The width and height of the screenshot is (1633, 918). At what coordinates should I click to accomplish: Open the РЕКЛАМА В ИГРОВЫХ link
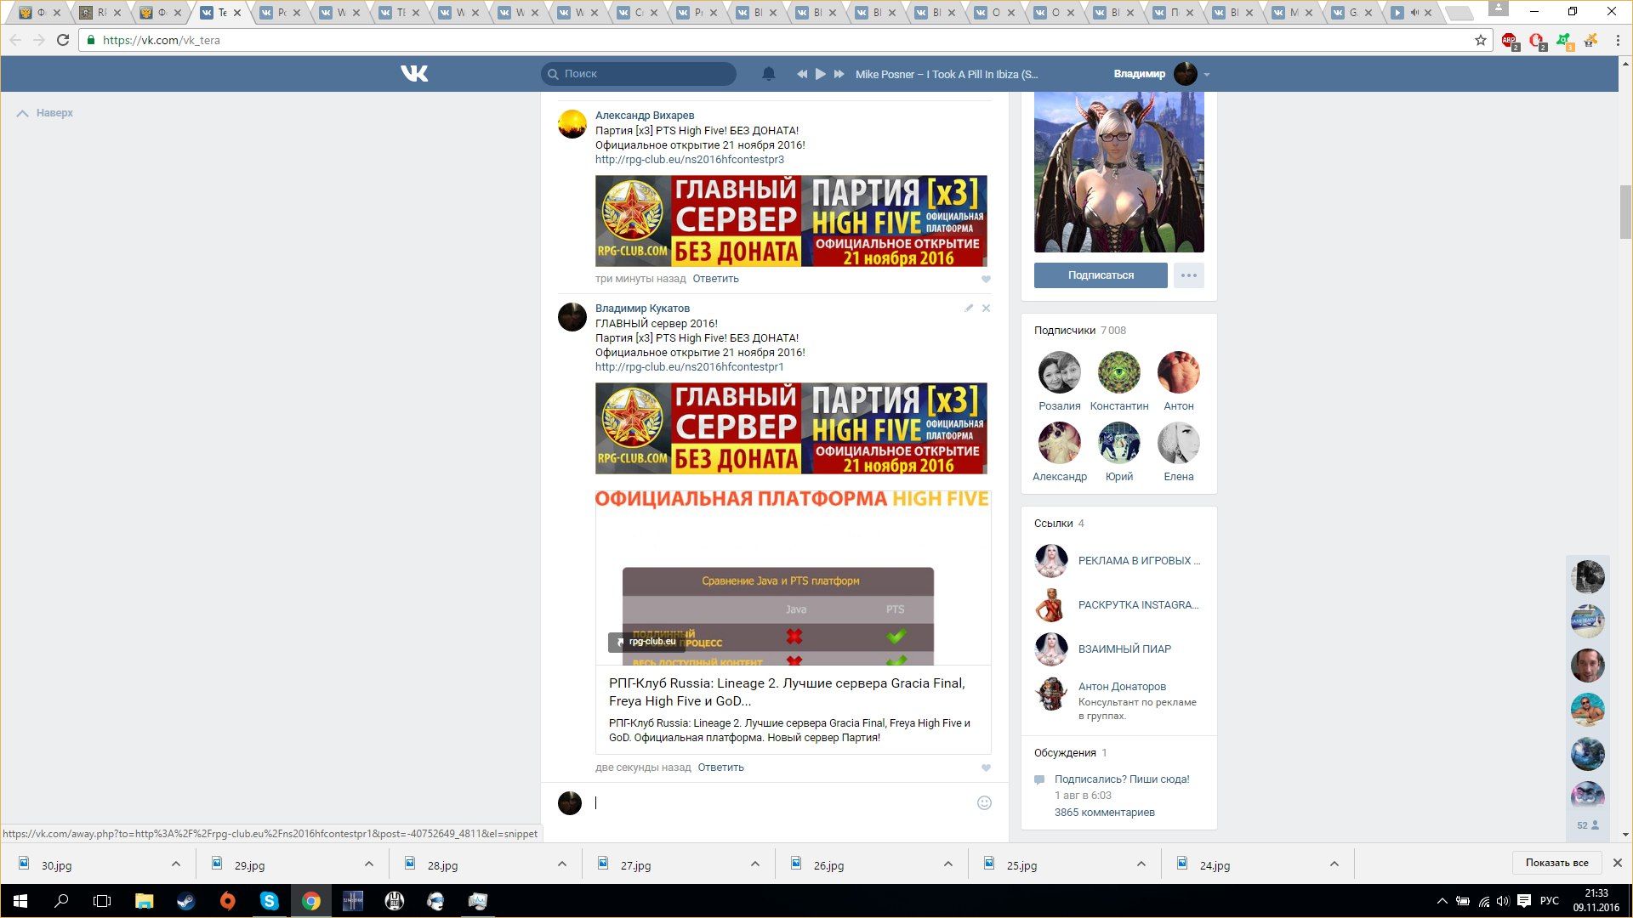point(1139,561)
